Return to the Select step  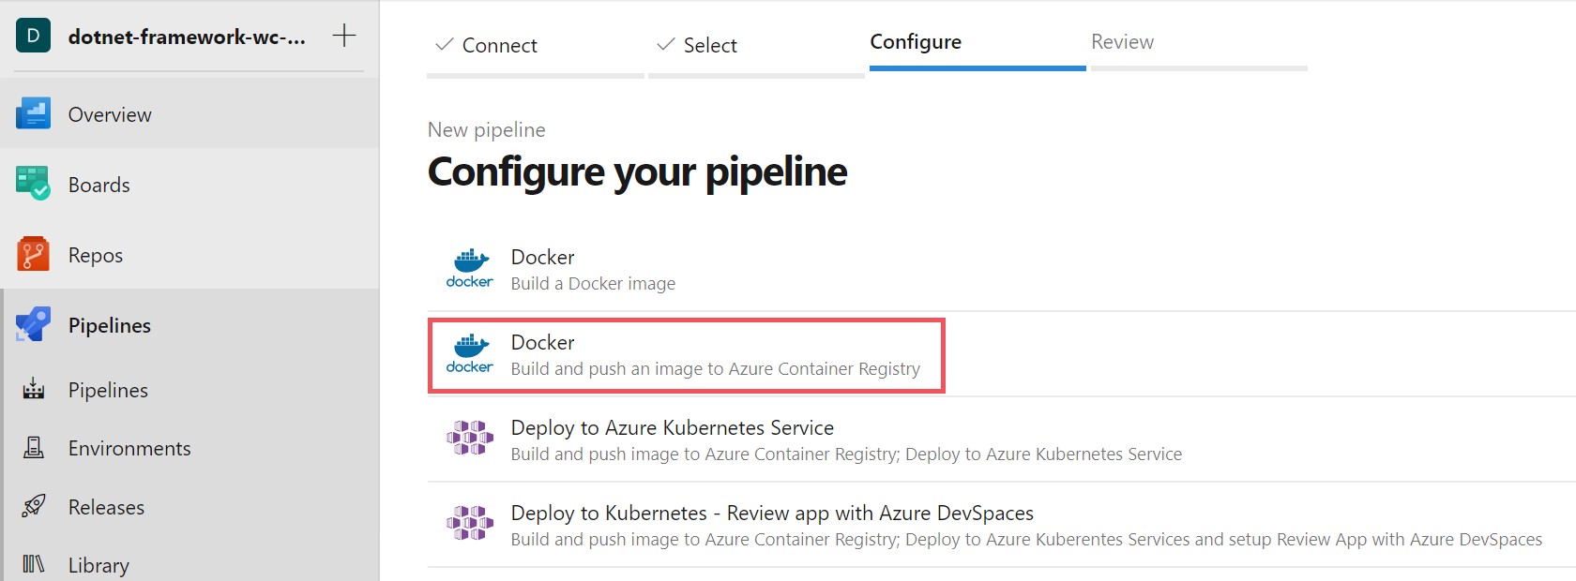click(709, 44)
